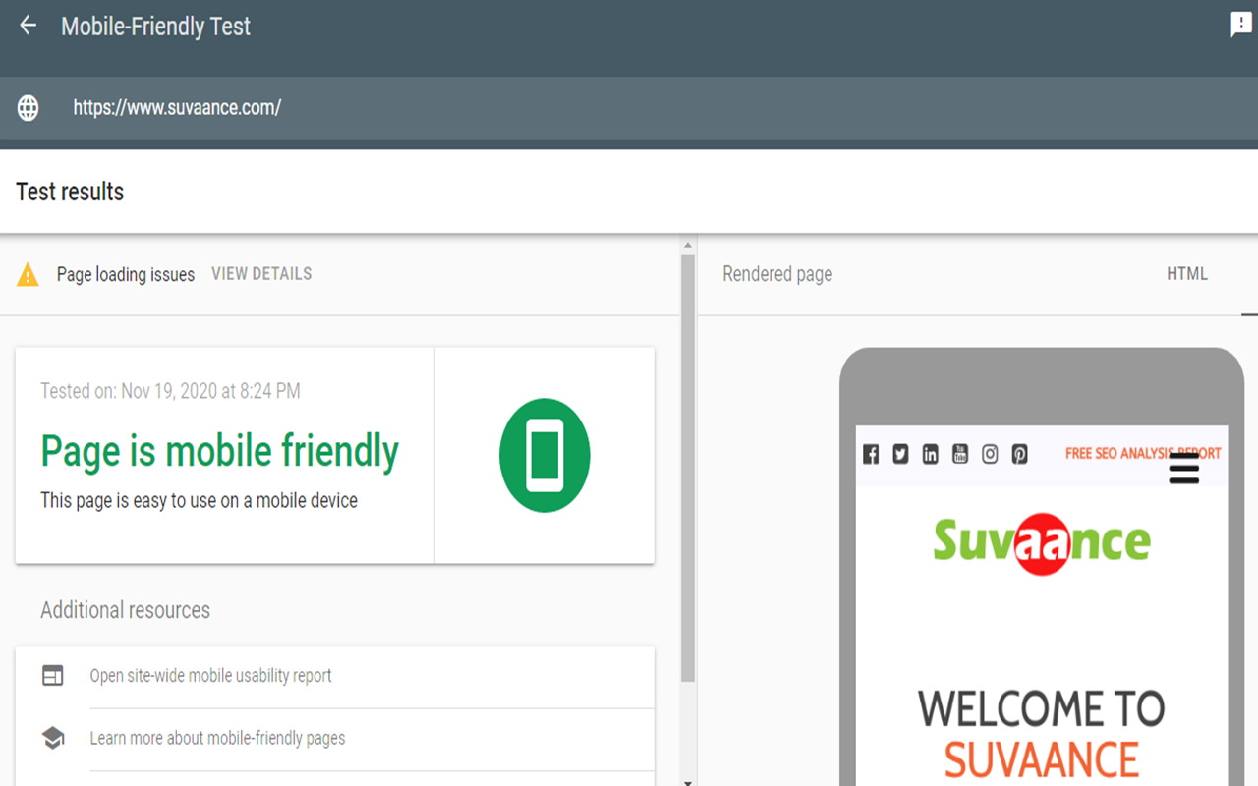Click WELCOME TO SUVAANCE heading in preview
The width and height of the screenshot is (1258, 786).
point(1042,734)
